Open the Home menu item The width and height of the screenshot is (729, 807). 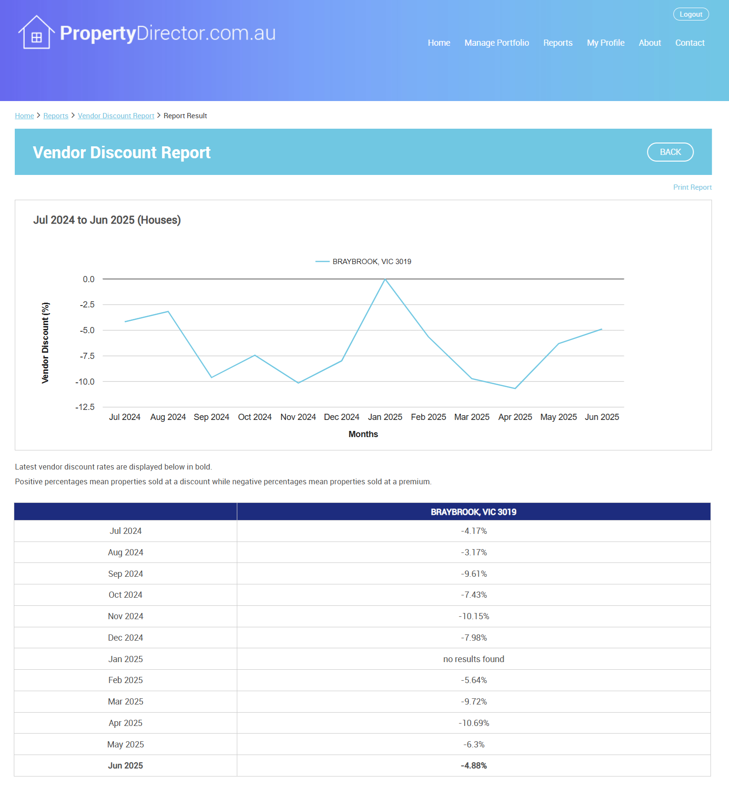tap(438, 43)
